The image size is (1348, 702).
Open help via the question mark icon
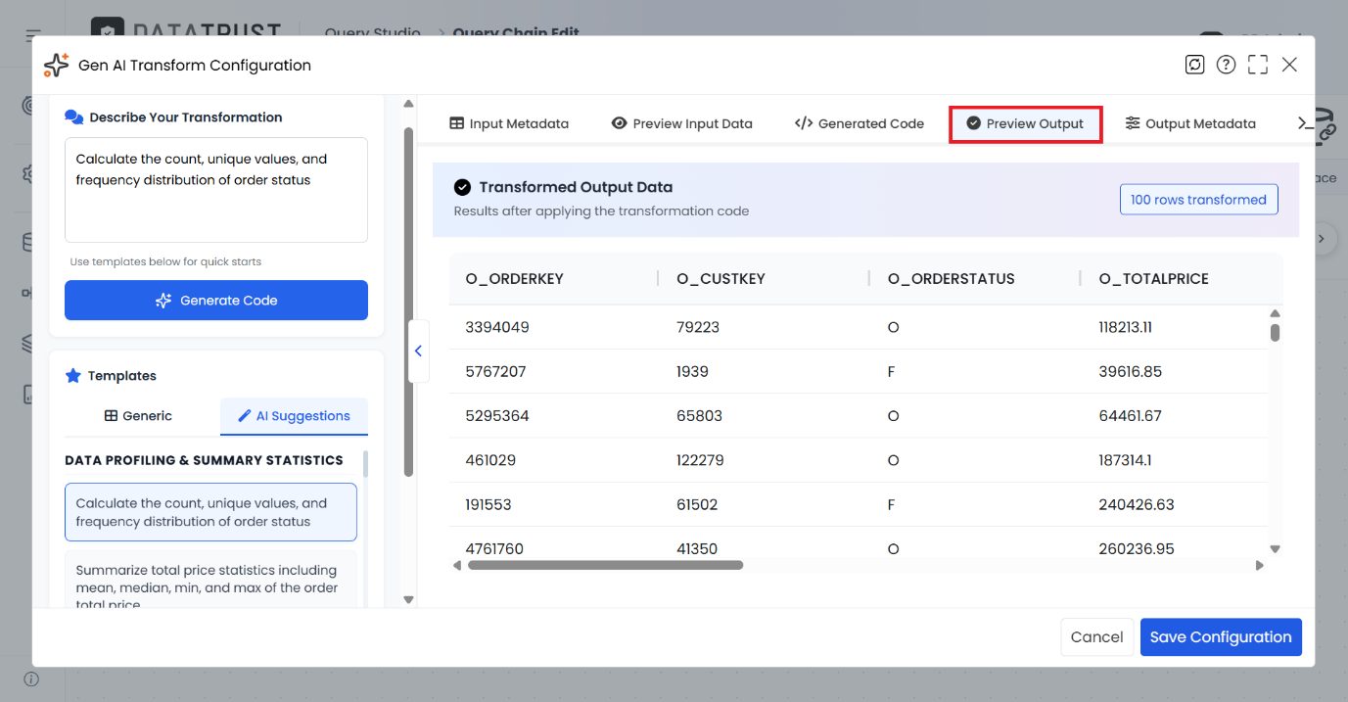[x=1226, y=65]
